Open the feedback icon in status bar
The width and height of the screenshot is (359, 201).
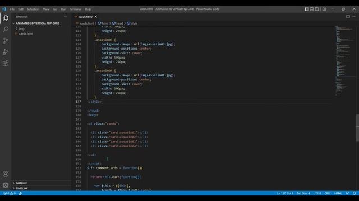pos(347,193)
